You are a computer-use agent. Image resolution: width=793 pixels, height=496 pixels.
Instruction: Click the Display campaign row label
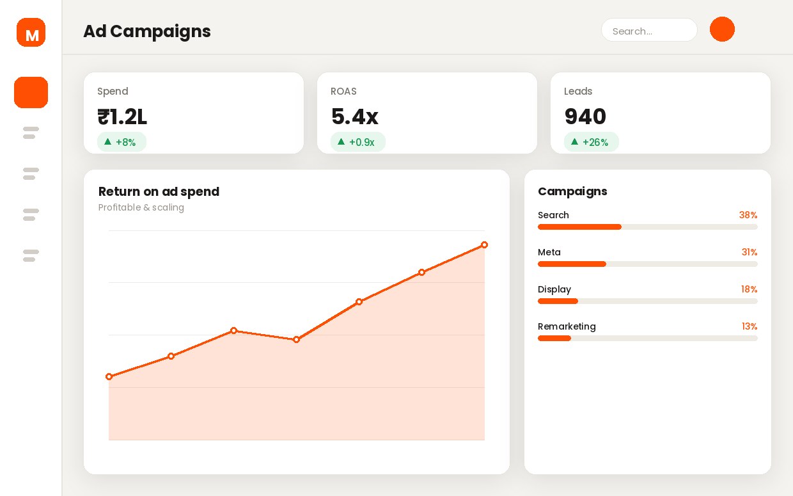coord(554,289)
